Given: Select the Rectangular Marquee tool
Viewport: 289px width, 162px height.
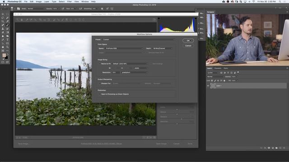Looking at the screenshot, I should 7,14.
